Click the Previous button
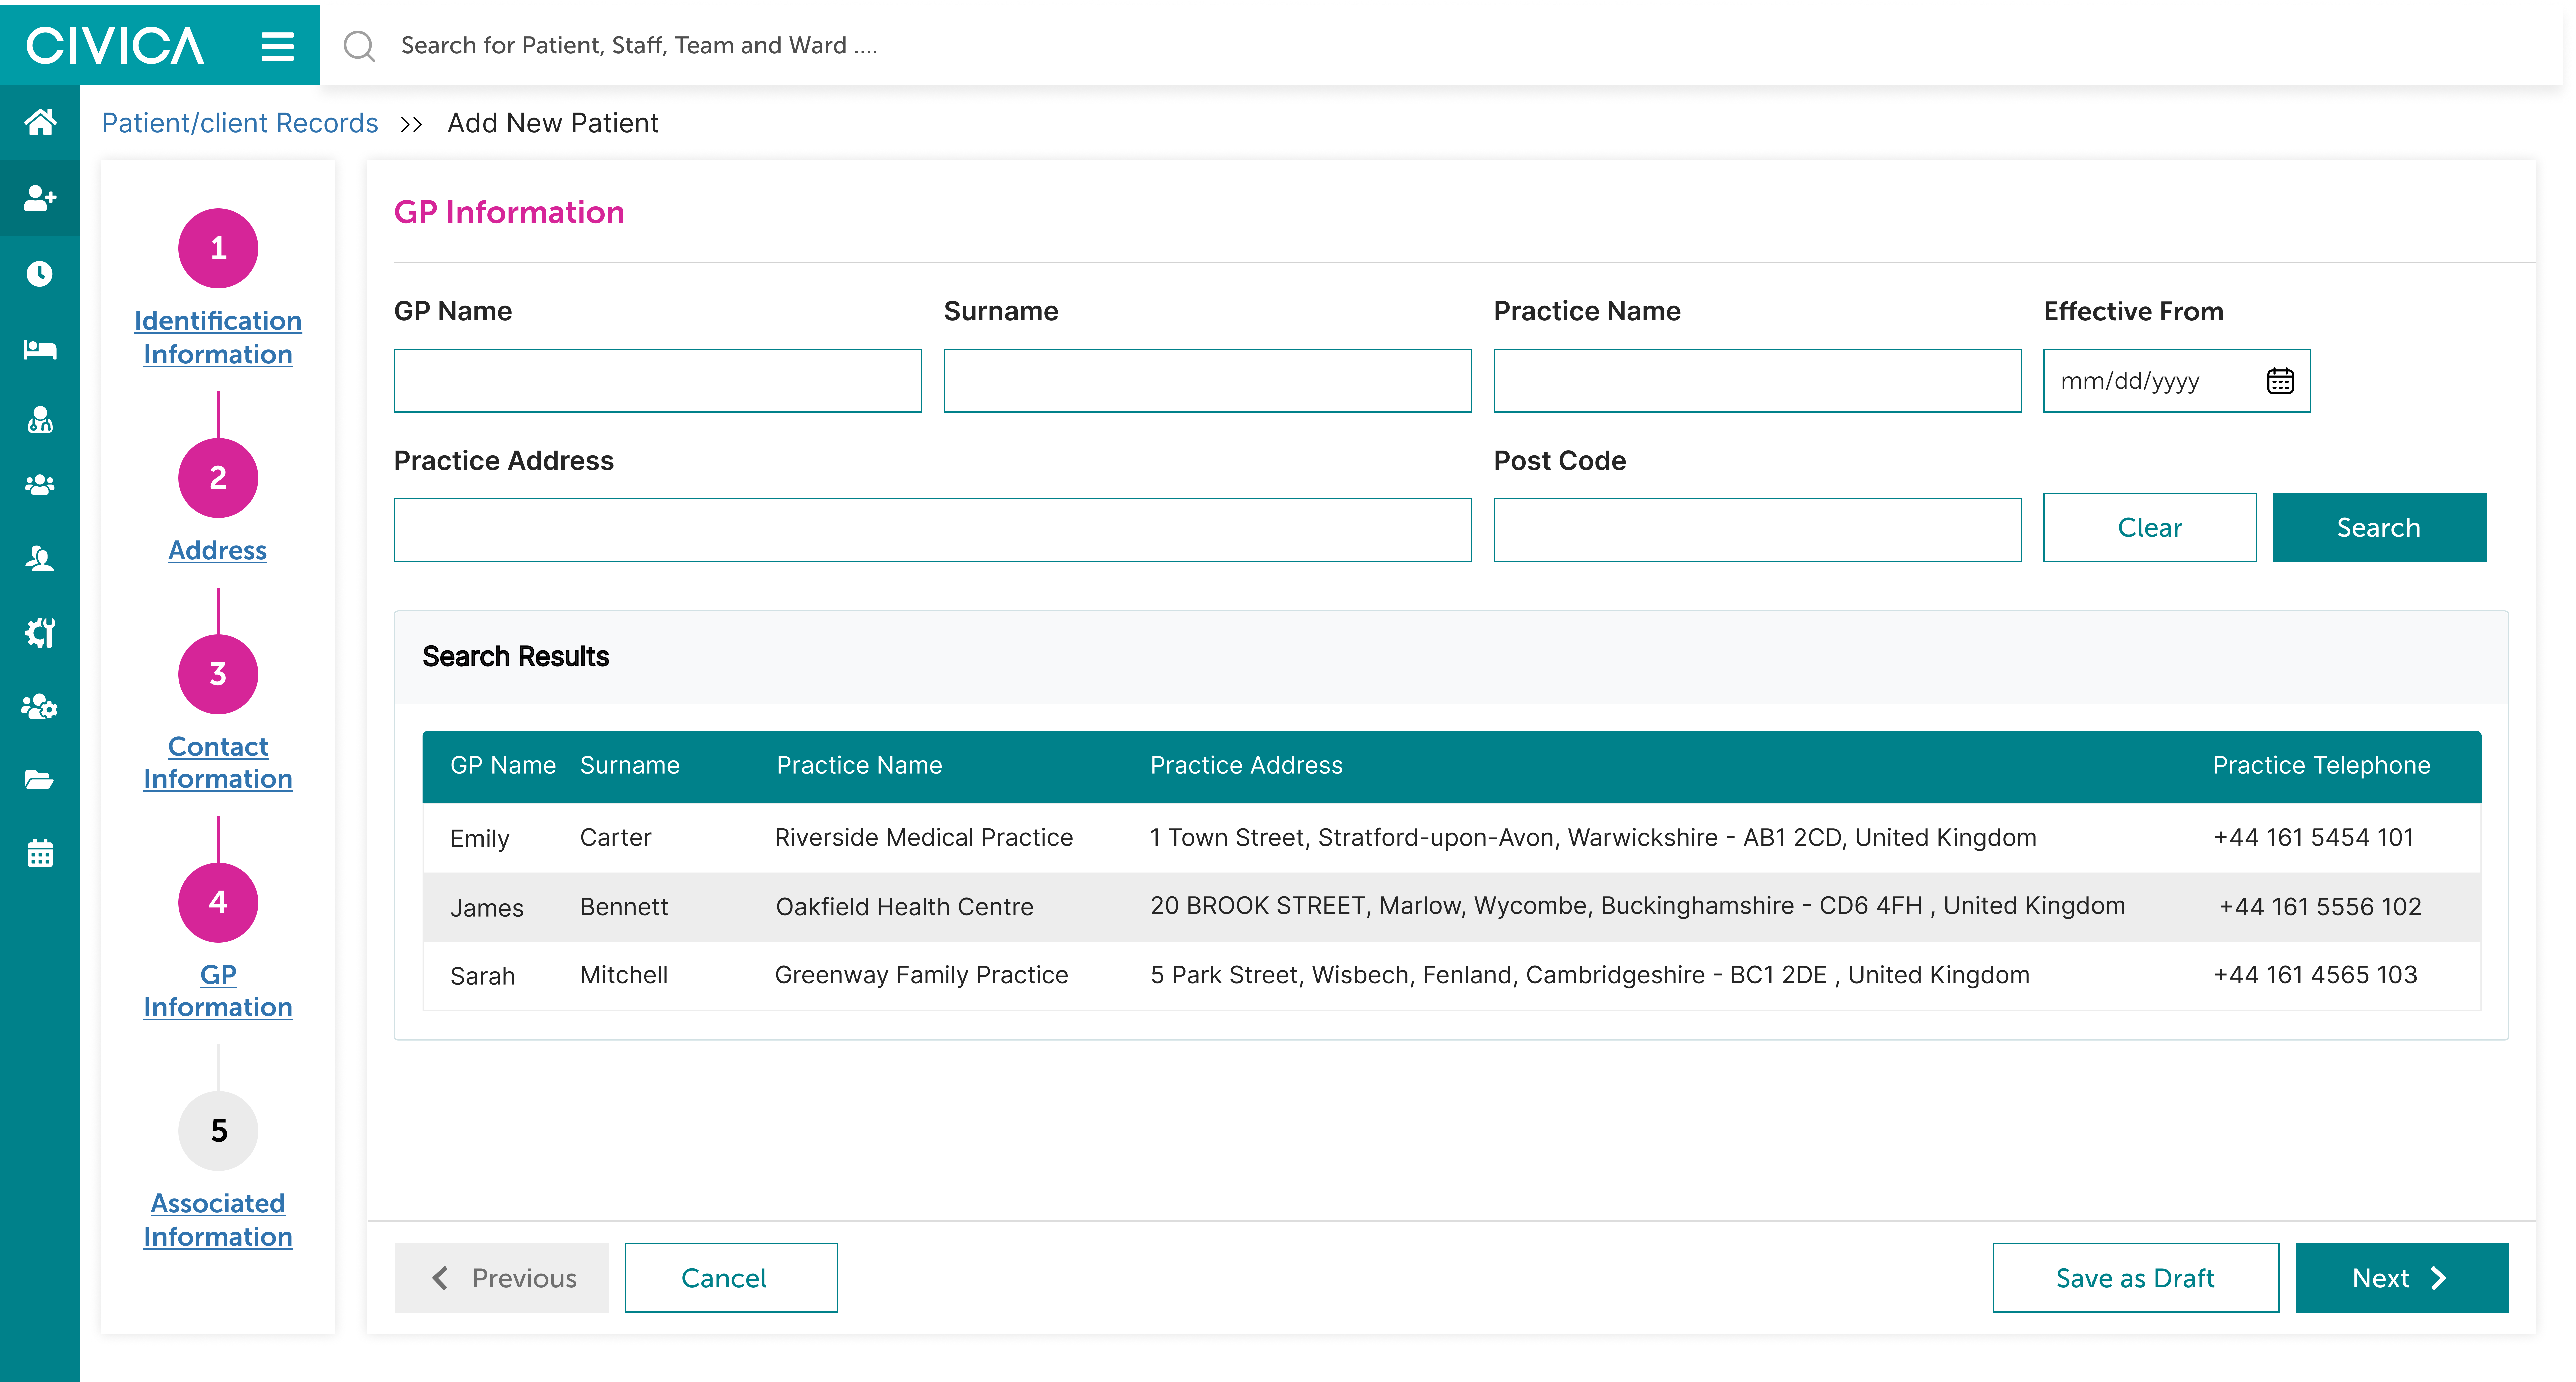Image resolution: width=2576 pixels, height=1382 pixels. [x=502, y=1278]
